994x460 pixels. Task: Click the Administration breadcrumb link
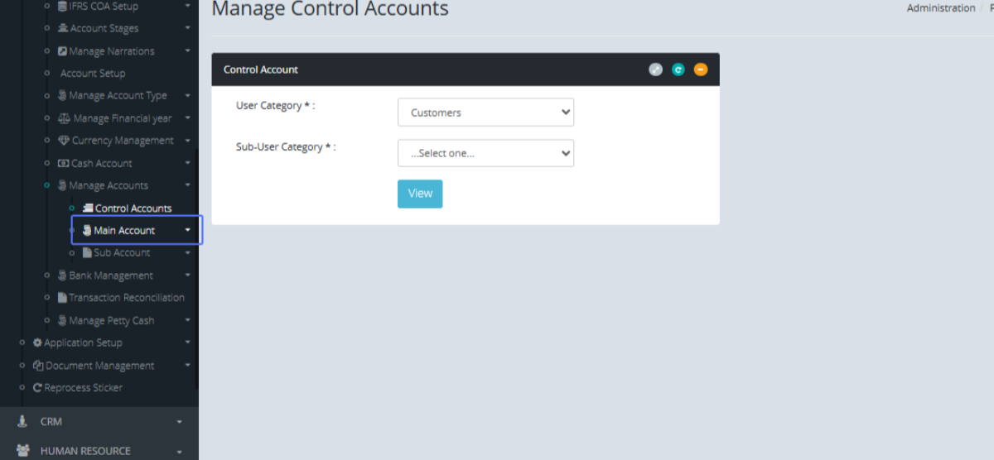(x=941, y=8)
